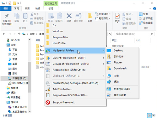Click the Up one level arrow

pyautogui.click(x=19, y=34)
